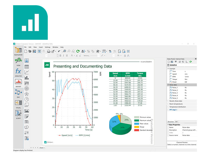Switch to the VIEW panel
The image size is (210, 157).
pos(18,62)
